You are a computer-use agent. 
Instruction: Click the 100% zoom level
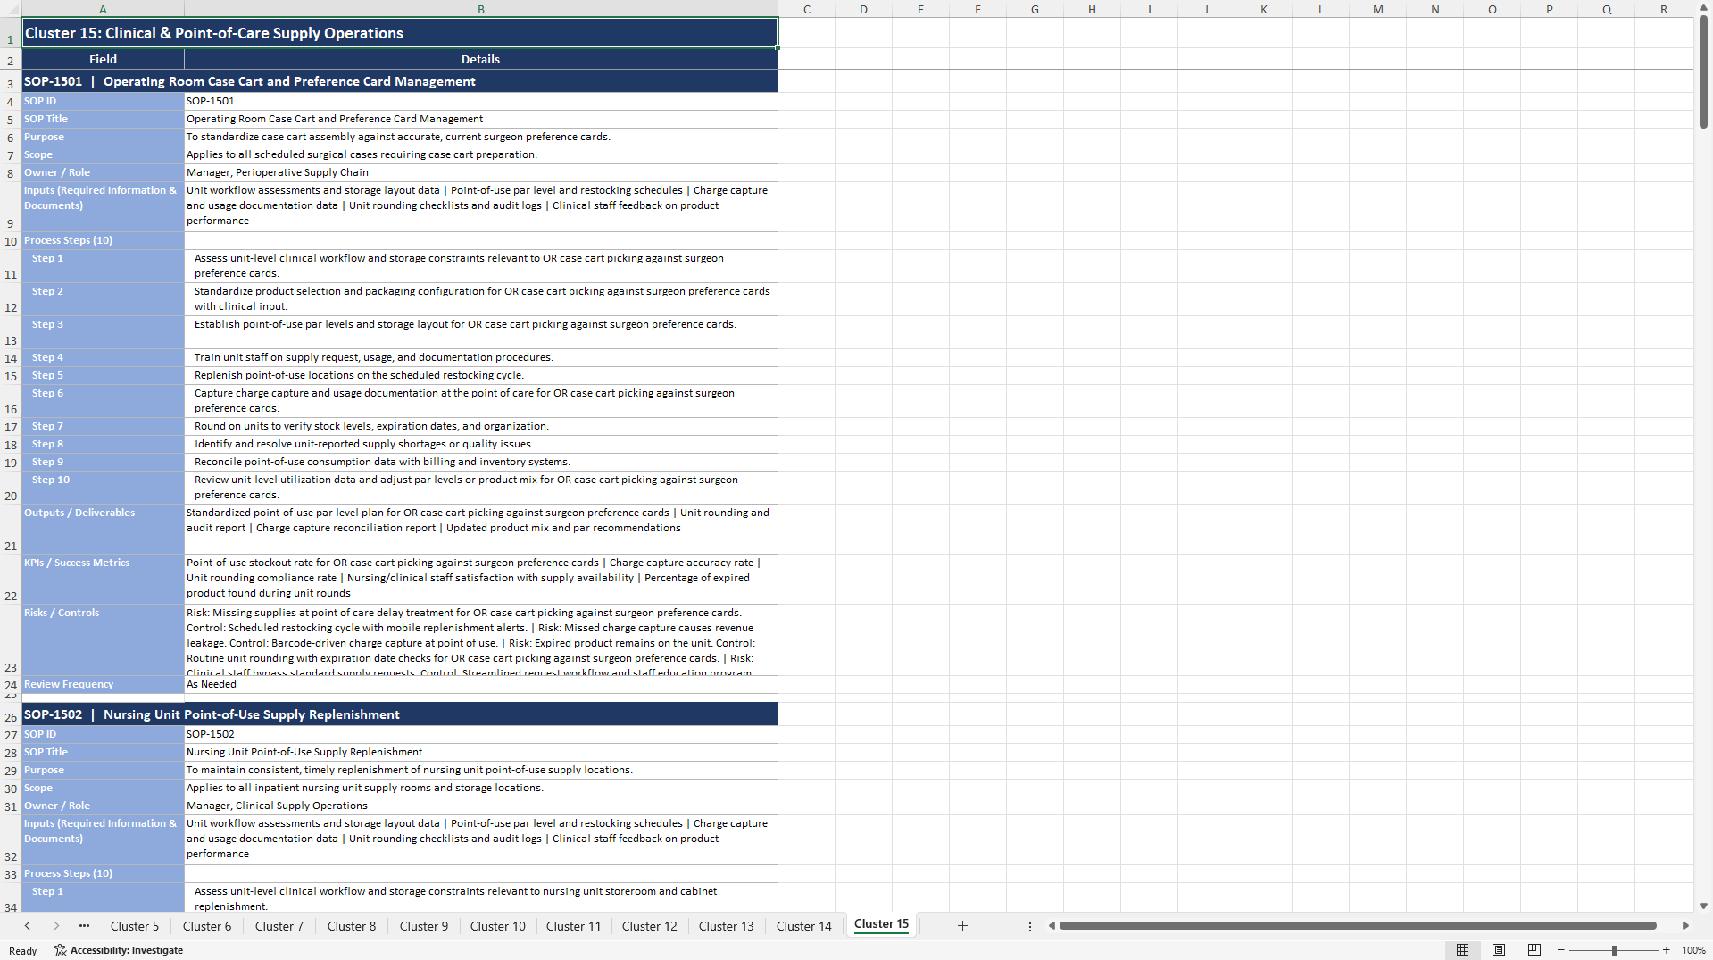[1693, 950]
